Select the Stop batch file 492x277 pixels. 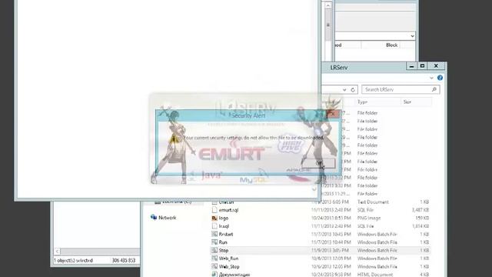tap(224, 251)
